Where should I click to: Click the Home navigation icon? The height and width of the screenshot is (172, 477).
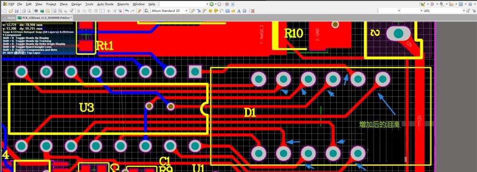click(227, 4)
